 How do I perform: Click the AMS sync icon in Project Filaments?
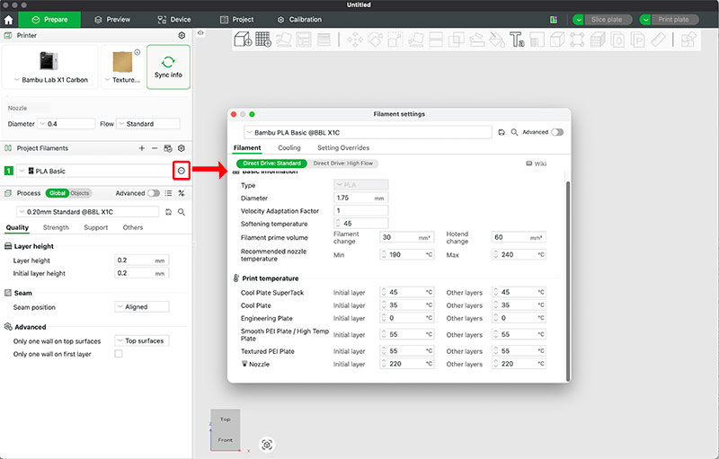(x=168, y=148)
